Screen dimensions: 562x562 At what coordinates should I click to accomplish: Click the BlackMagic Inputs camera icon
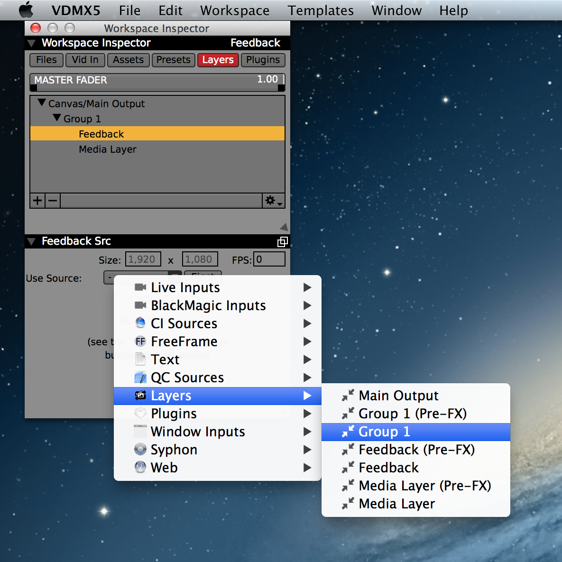[140, 305]
